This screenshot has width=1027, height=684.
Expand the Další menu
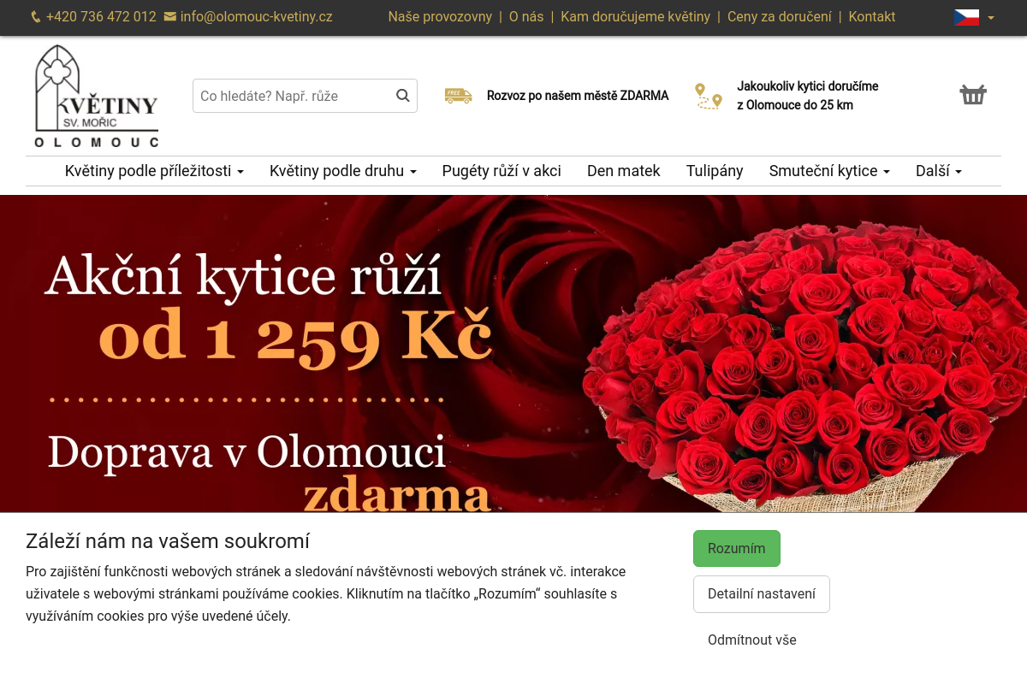938,171
